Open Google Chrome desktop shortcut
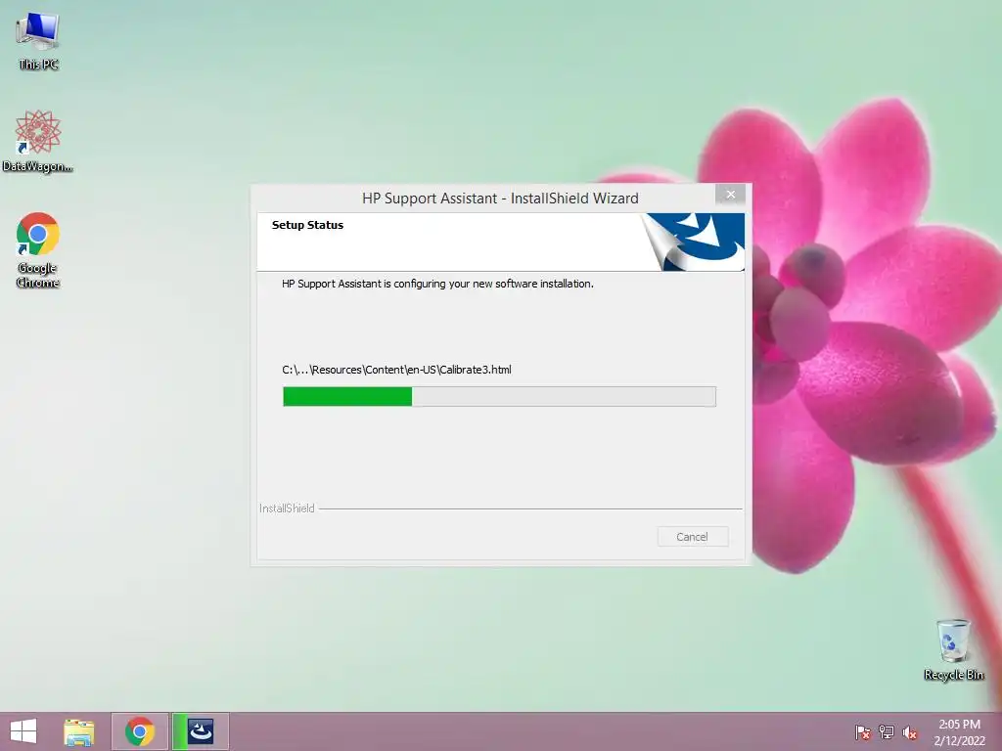The height and width of the screenshot is (751, 1002). click(38, 249)
